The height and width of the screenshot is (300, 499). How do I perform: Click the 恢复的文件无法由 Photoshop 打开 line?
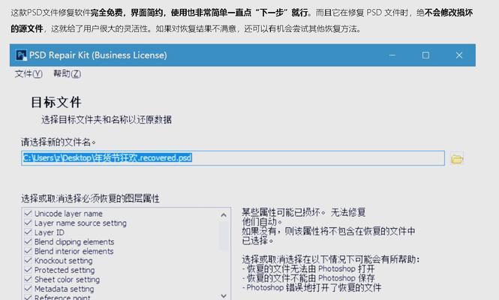[308, 268]
